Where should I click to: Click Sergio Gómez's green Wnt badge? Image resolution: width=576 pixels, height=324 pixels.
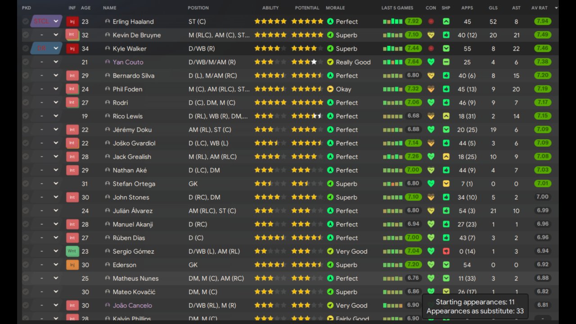coord(72,251)
